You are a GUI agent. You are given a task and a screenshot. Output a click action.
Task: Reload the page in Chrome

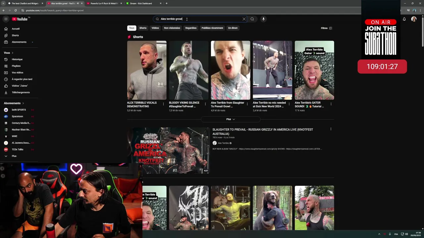15,10
